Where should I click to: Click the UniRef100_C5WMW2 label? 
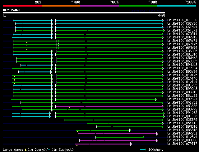[x=182, y=58]
